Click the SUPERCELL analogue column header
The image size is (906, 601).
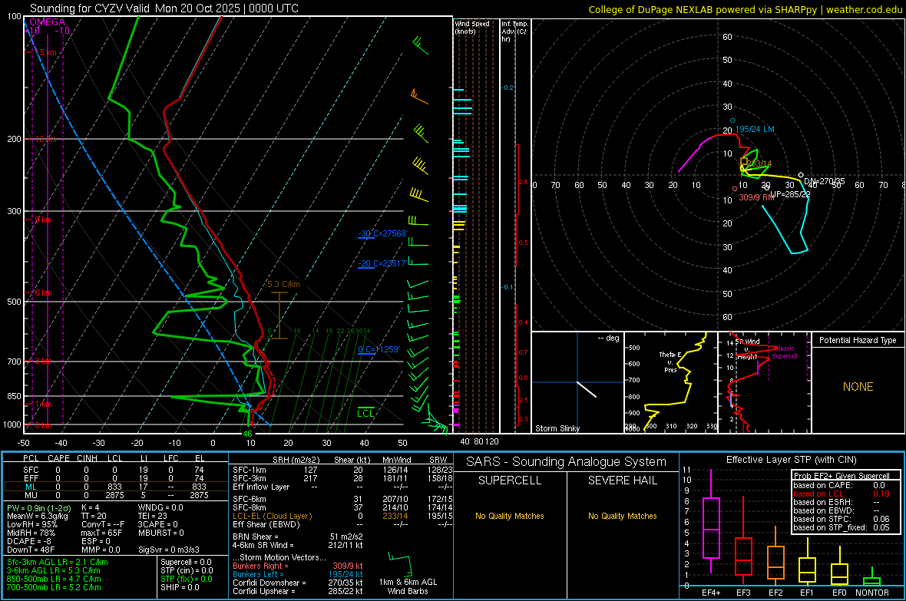tap(510, 480)
